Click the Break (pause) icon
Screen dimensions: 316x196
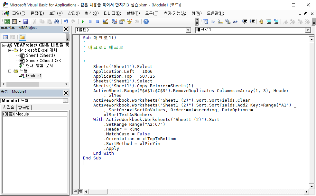click(x=90, y=21)
